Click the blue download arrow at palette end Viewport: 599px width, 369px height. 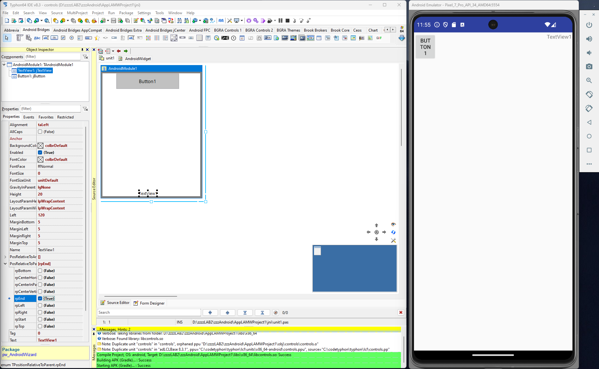pos(402,38)
